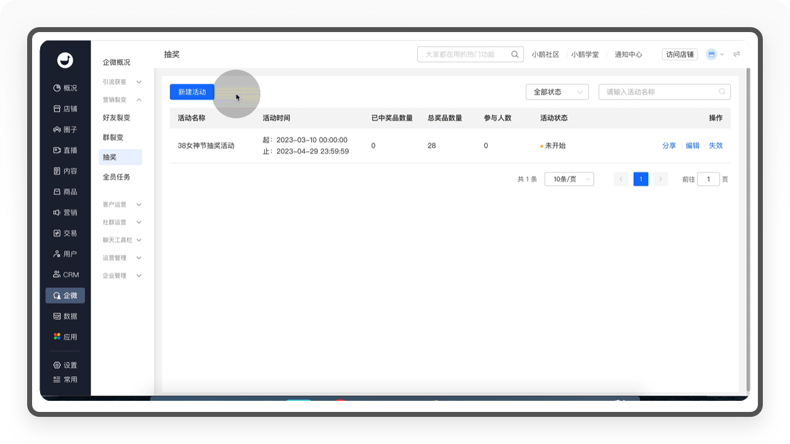Screen dimensions: 790x444
Task: Select 企微 in the dark sidebar
Action: pos(65,295)
